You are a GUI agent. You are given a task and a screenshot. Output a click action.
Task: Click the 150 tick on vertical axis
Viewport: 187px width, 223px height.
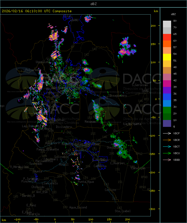153,44
